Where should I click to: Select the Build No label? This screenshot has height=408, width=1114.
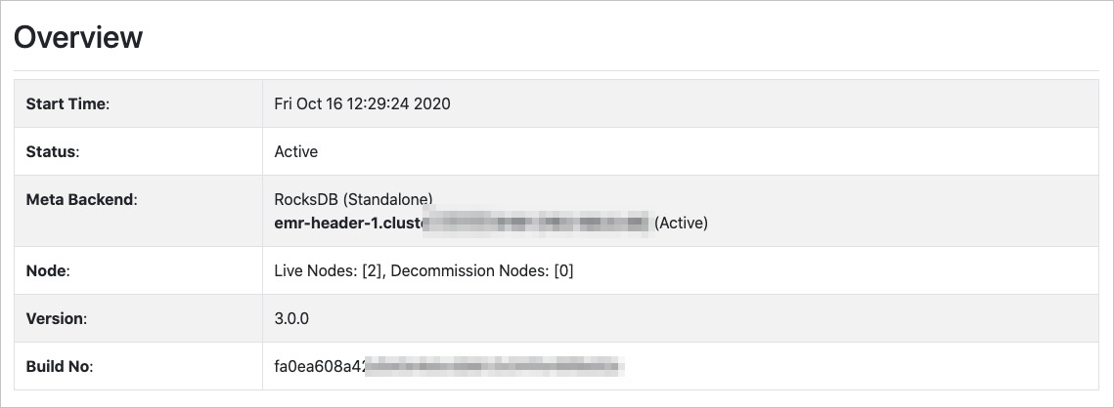[60, 366]
